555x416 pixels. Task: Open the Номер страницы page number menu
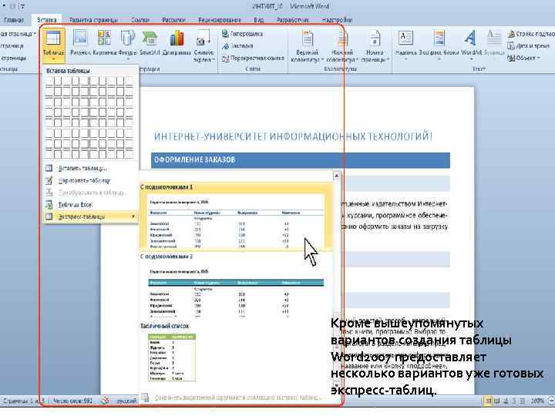pyautogui.click(x=375, y=46)
